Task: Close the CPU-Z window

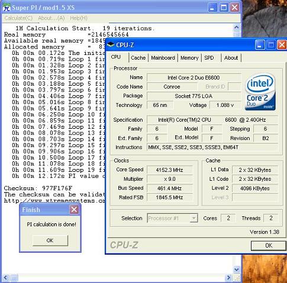Action: [282, 45]
